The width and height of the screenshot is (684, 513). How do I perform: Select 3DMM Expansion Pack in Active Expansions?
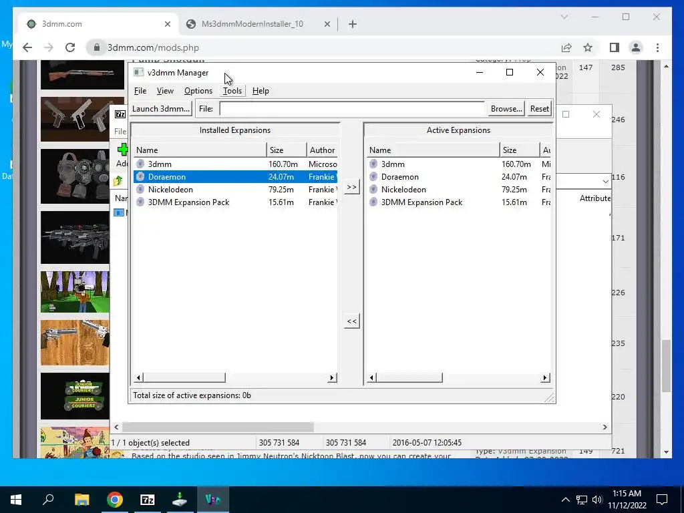458,202
